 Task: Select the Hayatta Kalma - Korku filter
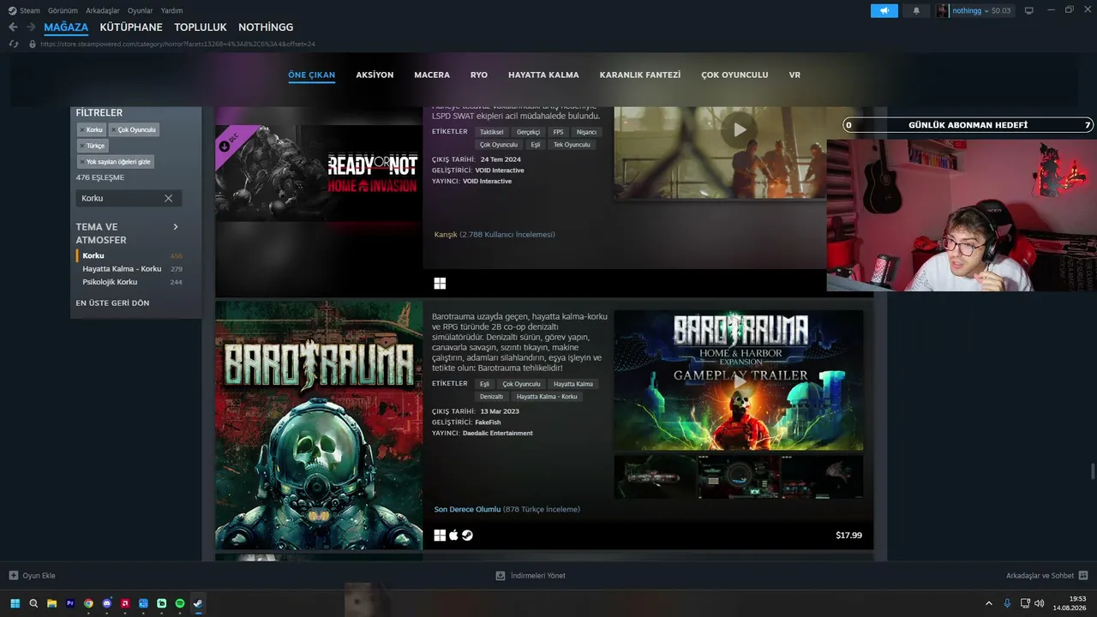click(122, 269)
